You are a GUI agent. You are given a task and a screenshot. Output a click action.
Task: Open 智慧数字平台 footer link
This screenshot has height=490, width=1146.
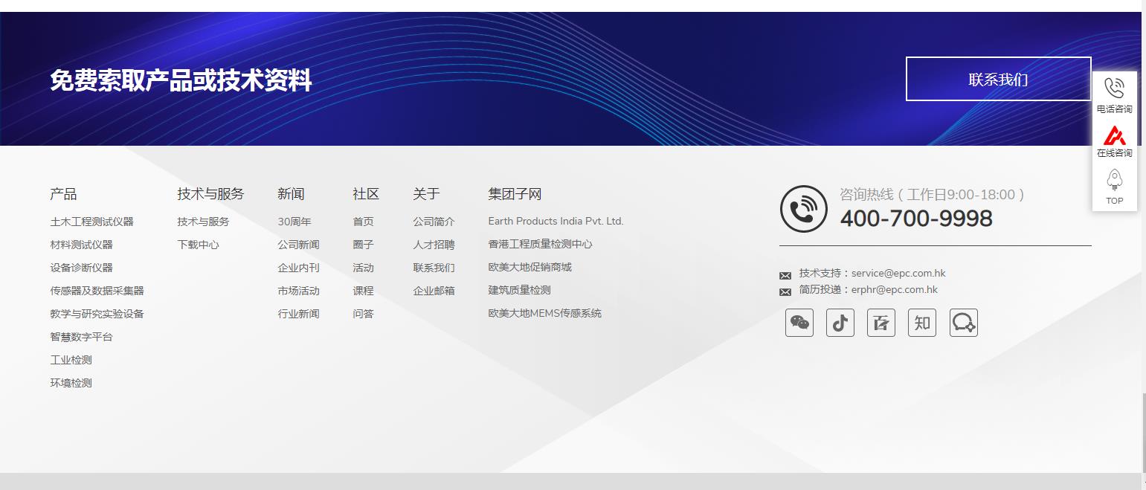click(82, 337)
